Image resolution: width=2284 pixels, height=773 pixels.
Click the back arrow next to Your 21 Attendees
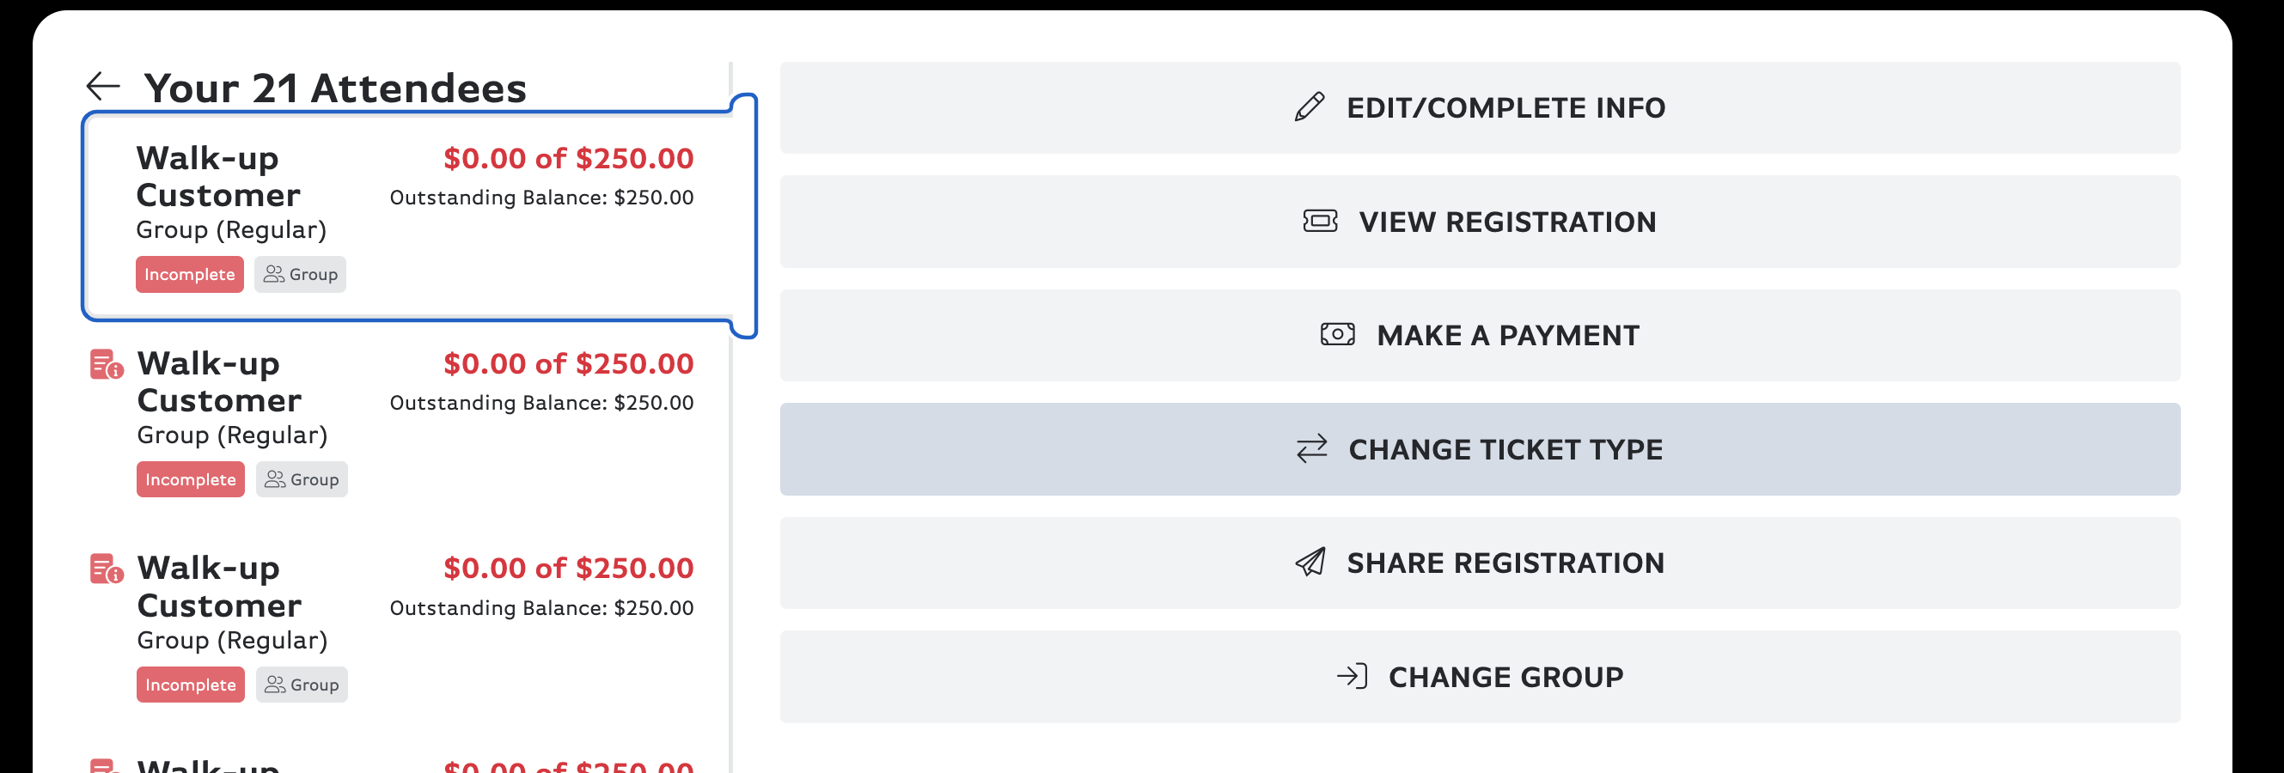(104, 86)
